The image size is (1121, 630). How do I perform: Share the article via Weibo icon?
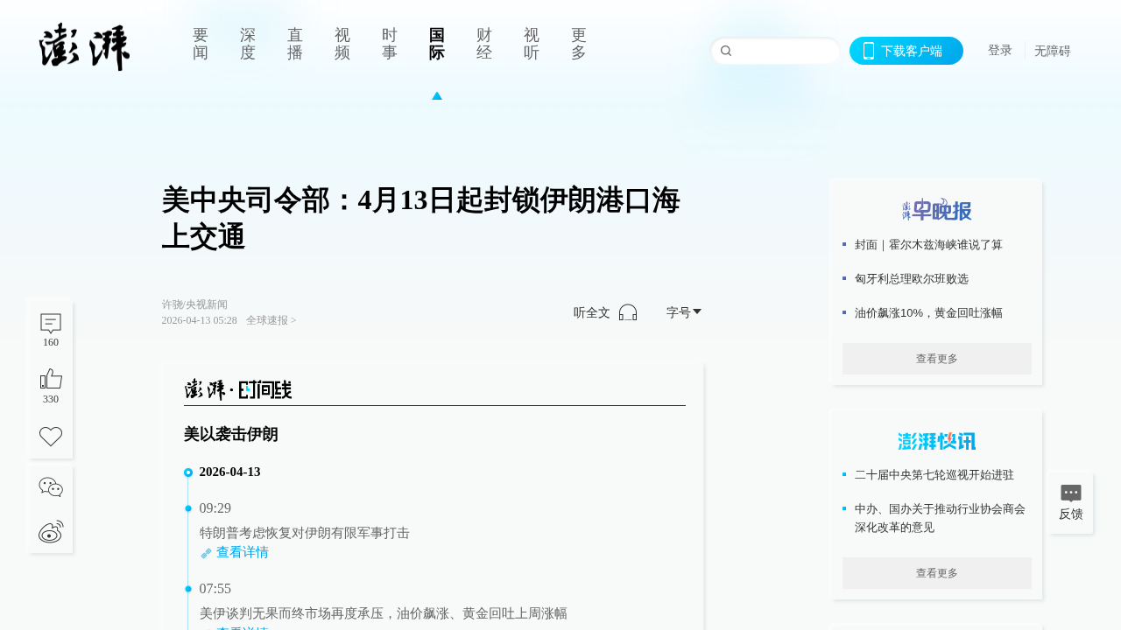pyautogui.click(x=51, y=531)
